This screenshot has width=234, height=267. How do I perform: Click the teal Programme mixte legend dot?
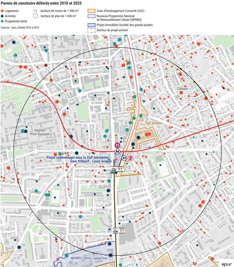pos(2,21)
